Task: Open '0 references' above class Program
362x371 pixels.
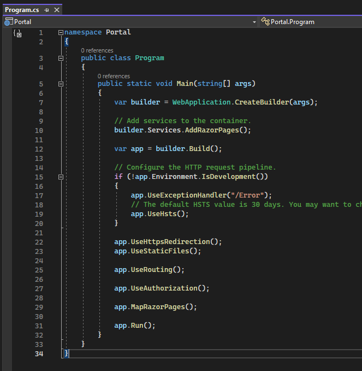Action: (97, 50)
